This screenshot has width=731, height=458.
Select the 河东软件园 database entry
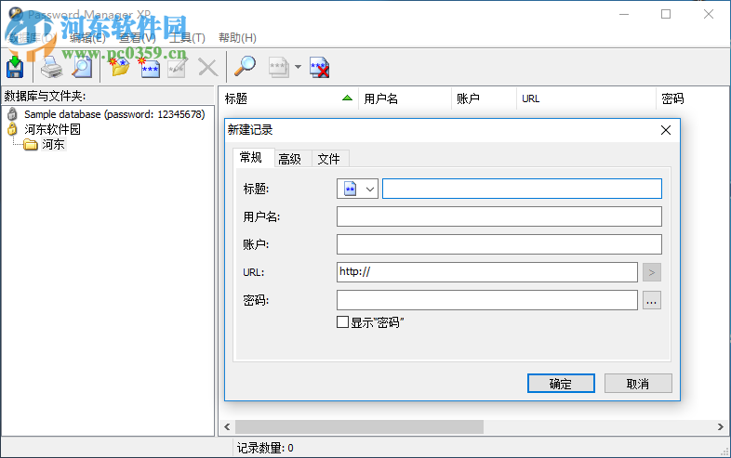(x=52, y=129)
